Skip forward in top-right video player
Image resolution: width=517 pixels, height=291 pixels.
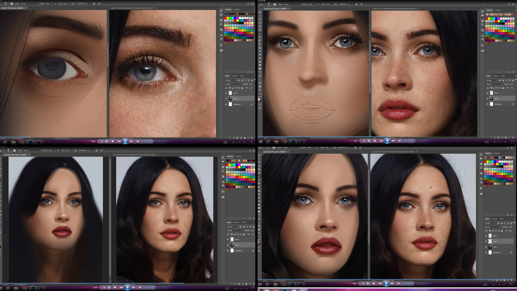click(393, 141)
